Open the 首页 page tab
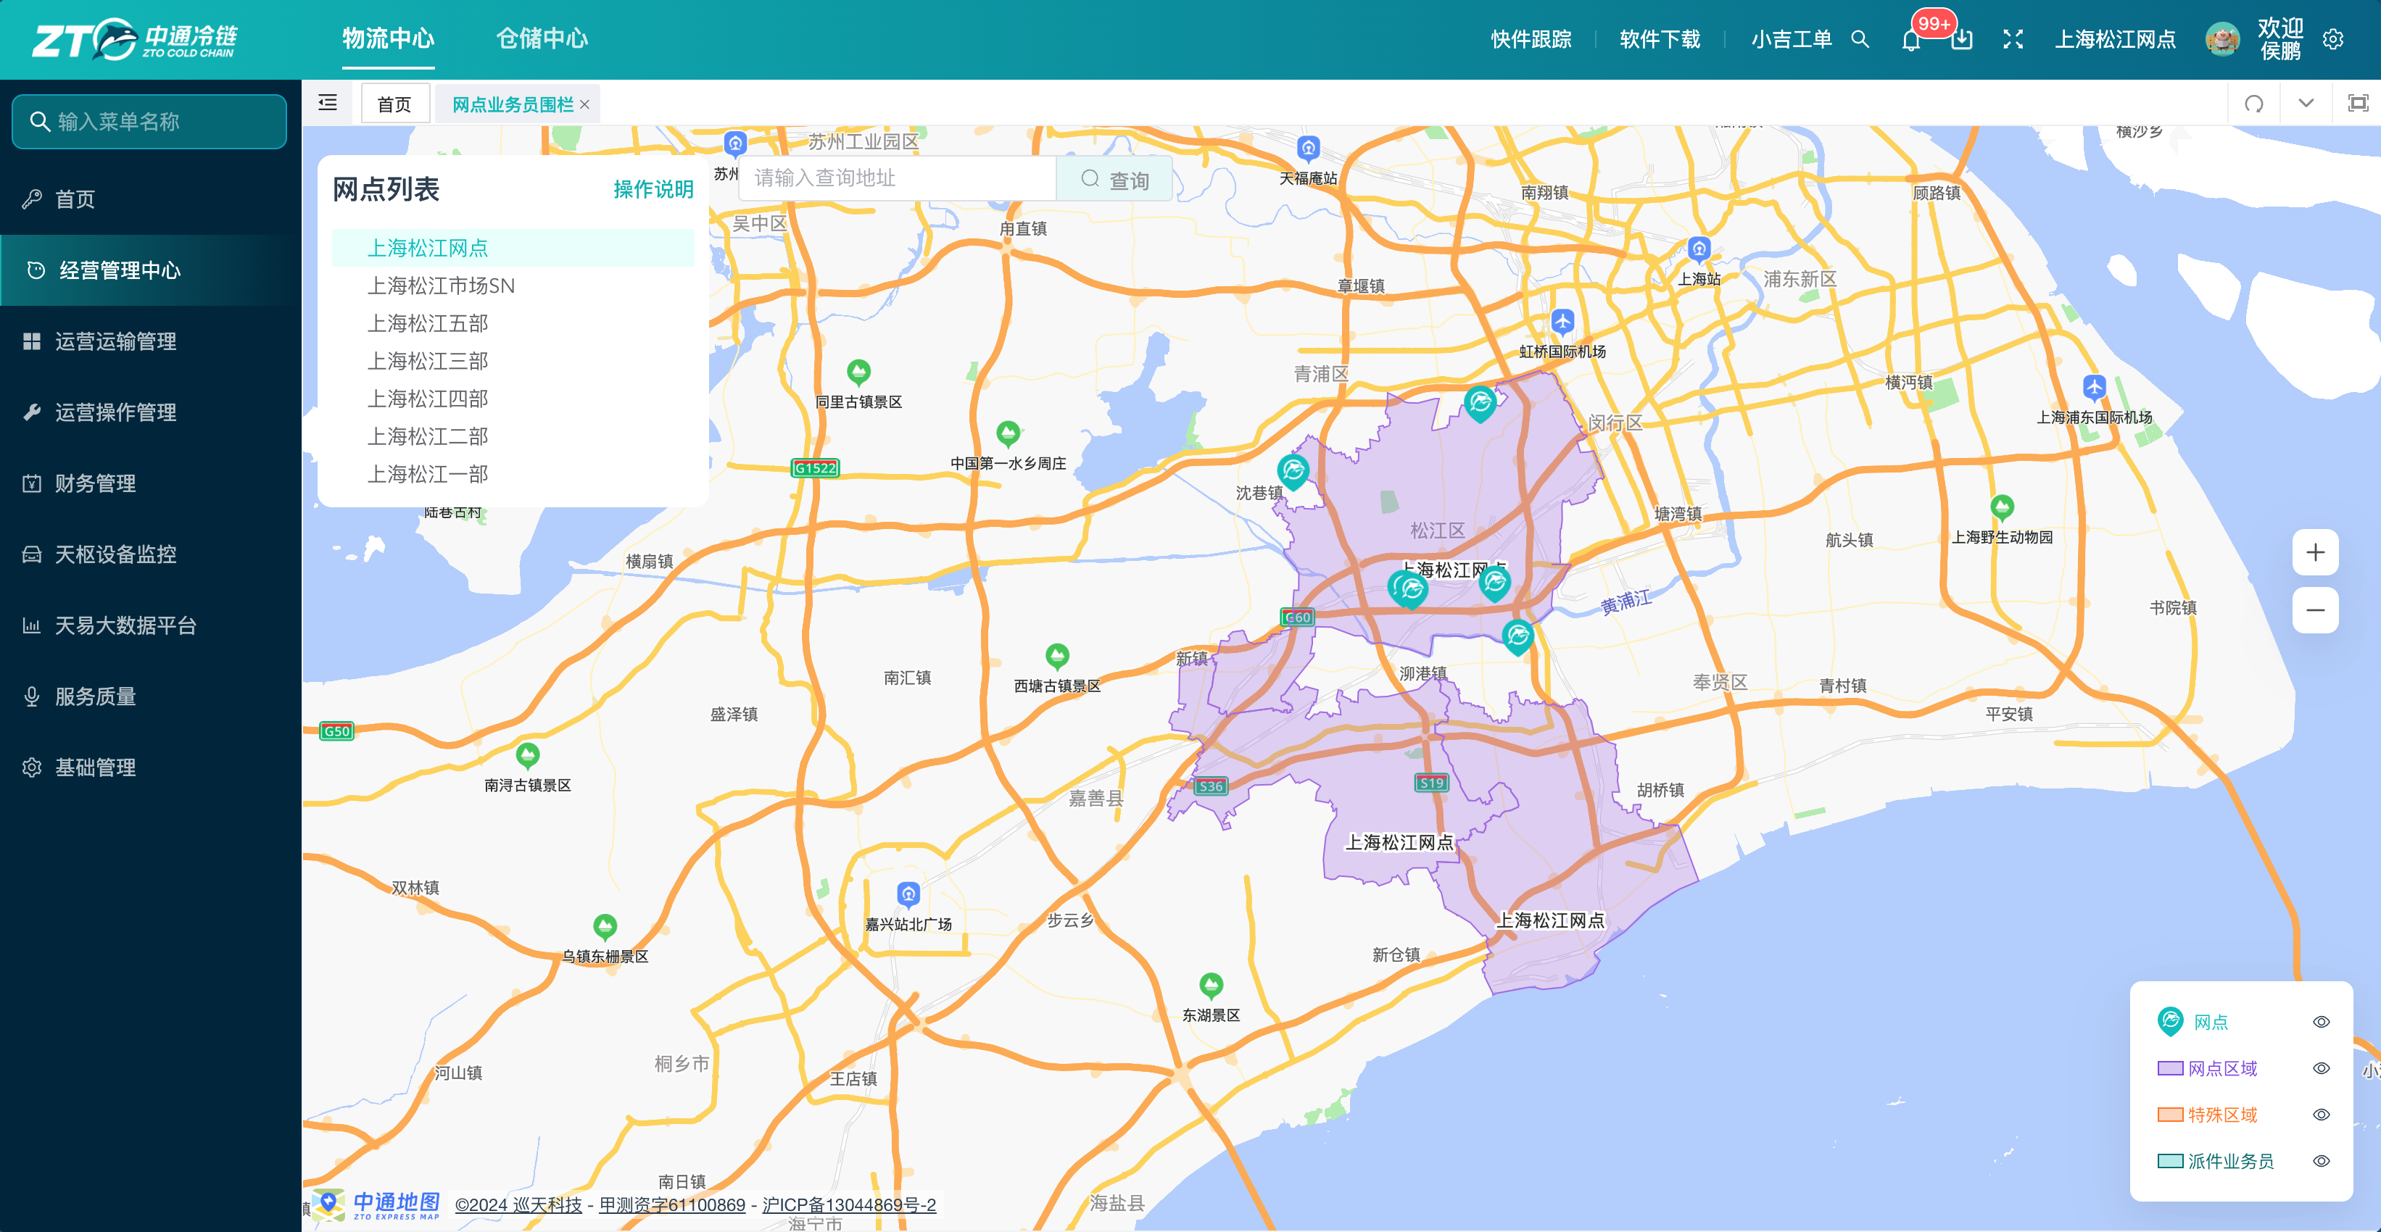The image size is (2381, 1232). [394, 104]
